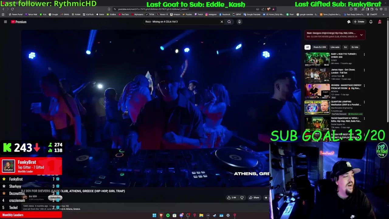Open more options for IBONEM video
The width and height of the screenshot is (389, 219).
pos(364,86)
